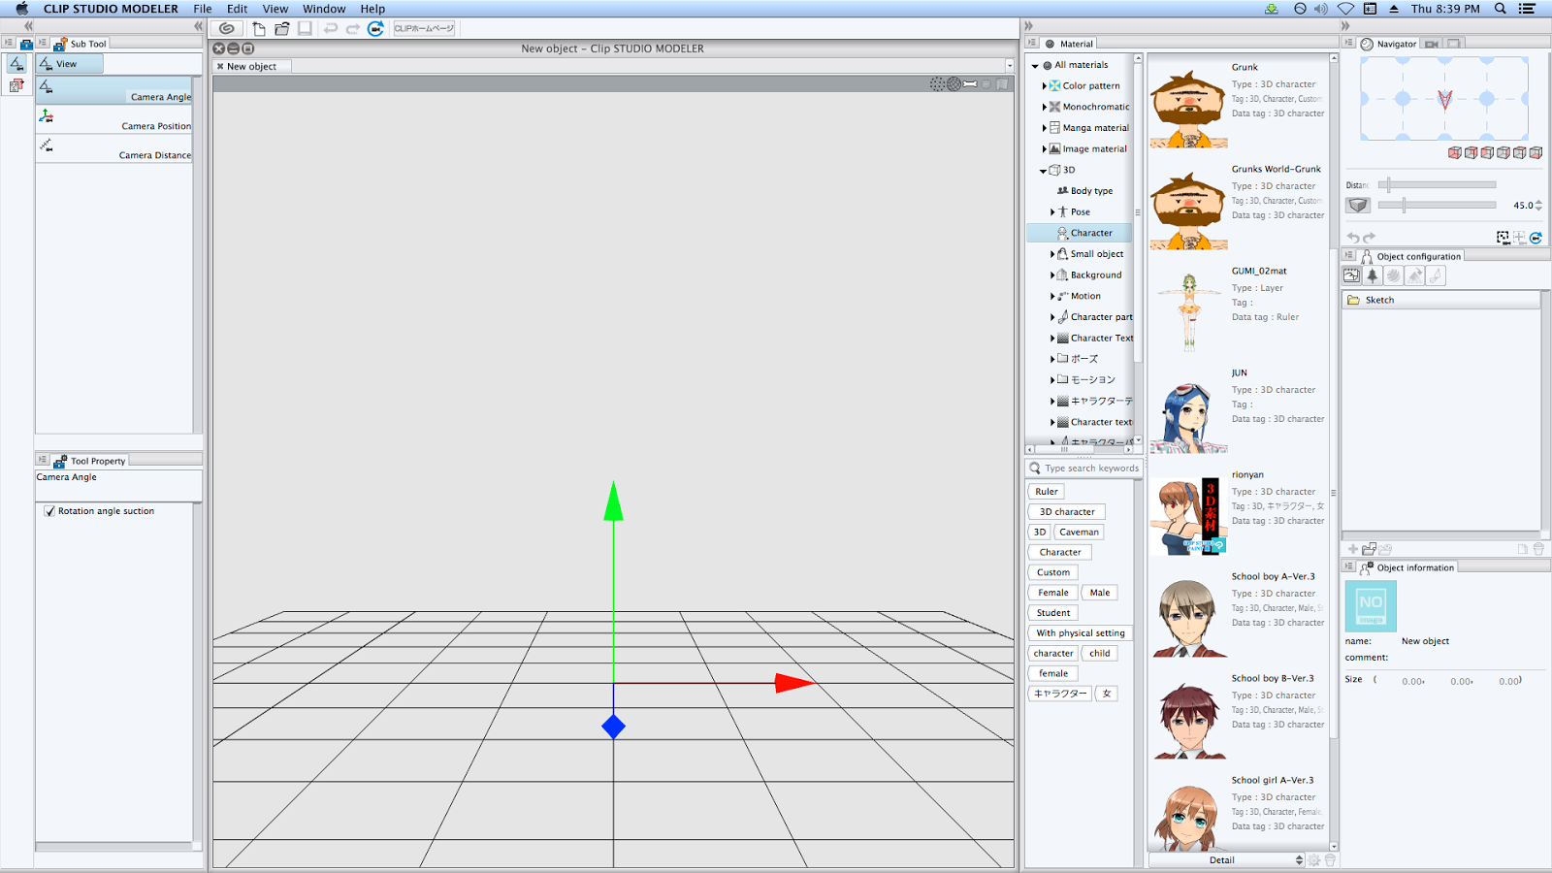
Task: Toggle the Custom tag filter
Action: click(1052, 572)
